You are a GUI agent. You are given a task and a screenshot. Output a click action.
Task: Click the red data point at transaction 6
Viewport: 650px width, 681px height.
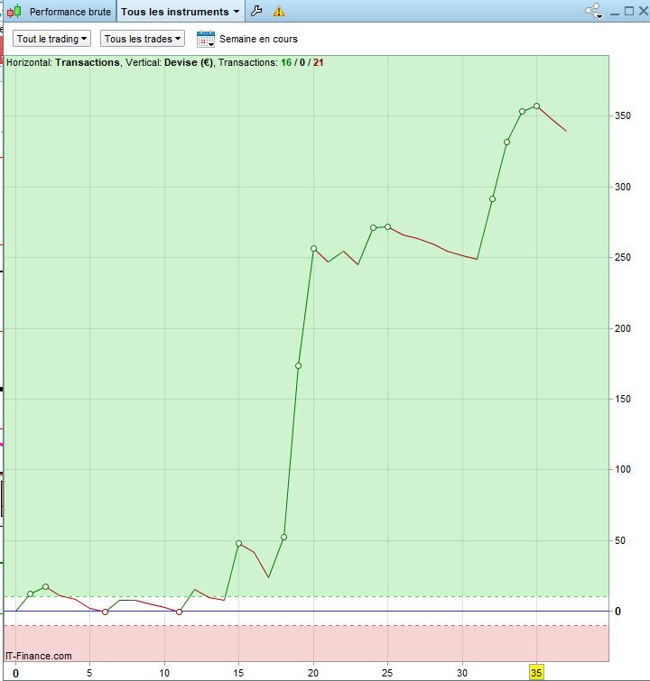click(x=105, y=612)
